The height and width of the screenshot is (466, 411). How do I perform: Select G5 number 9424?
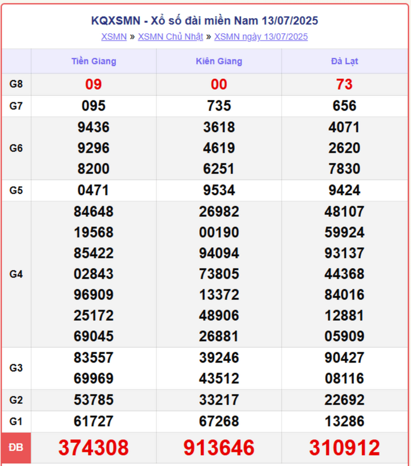[344, 190]
